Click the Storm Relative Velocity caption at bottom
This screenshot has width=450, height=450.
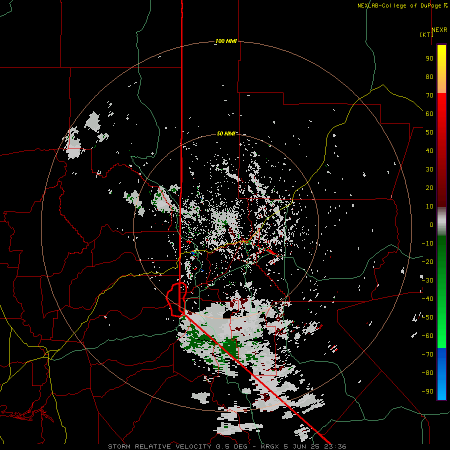point(227,446)
